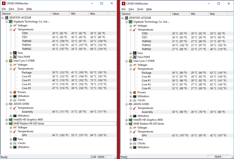Open the File menu in the right window
Image resolution: width=234 pixels, height=159 pixels.
point(124,9)
